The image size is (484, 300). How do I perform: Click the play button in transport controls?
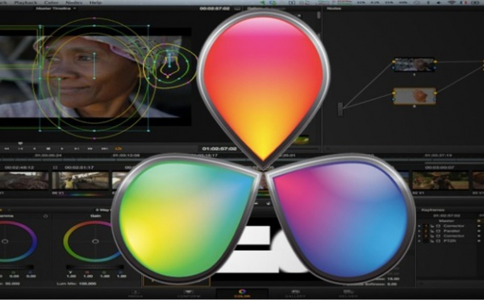pos(62,148)
